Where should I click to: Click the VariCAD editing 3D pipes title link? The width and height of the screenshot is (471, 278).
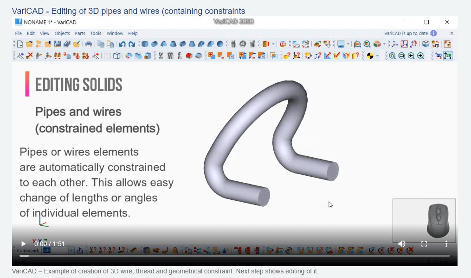point(129,11)
